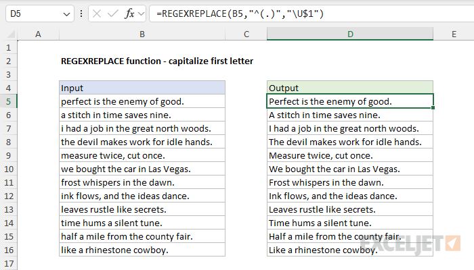Click the name box options dots
Screen dimensions: 474x270
[81, 13]
